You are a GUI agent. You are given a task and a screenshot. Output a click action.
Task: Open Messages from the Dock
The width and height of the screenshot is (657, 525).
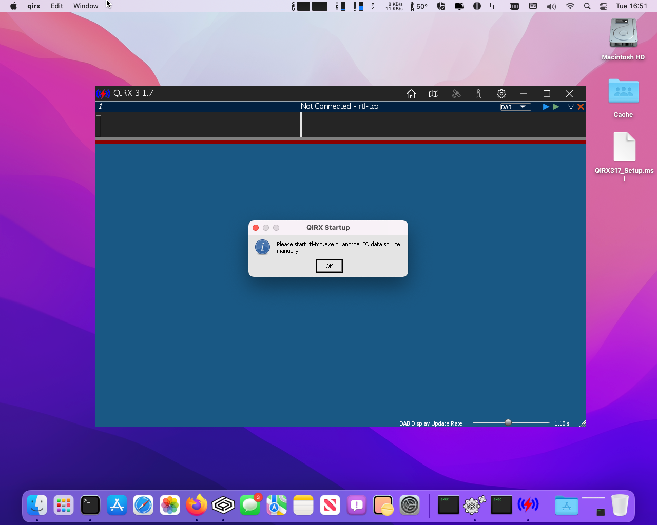click(250, 506)
